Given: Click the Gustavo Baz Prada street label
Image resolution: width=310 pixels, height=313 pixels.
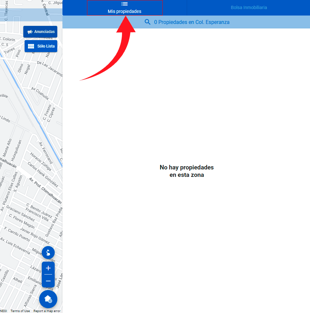Looking at the screenshot, I should tap(54, 222).
